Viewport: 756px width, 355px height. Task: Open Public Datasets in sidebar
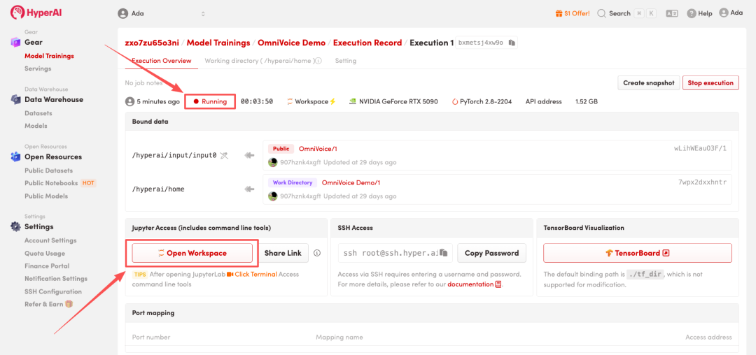coord(49,171)
